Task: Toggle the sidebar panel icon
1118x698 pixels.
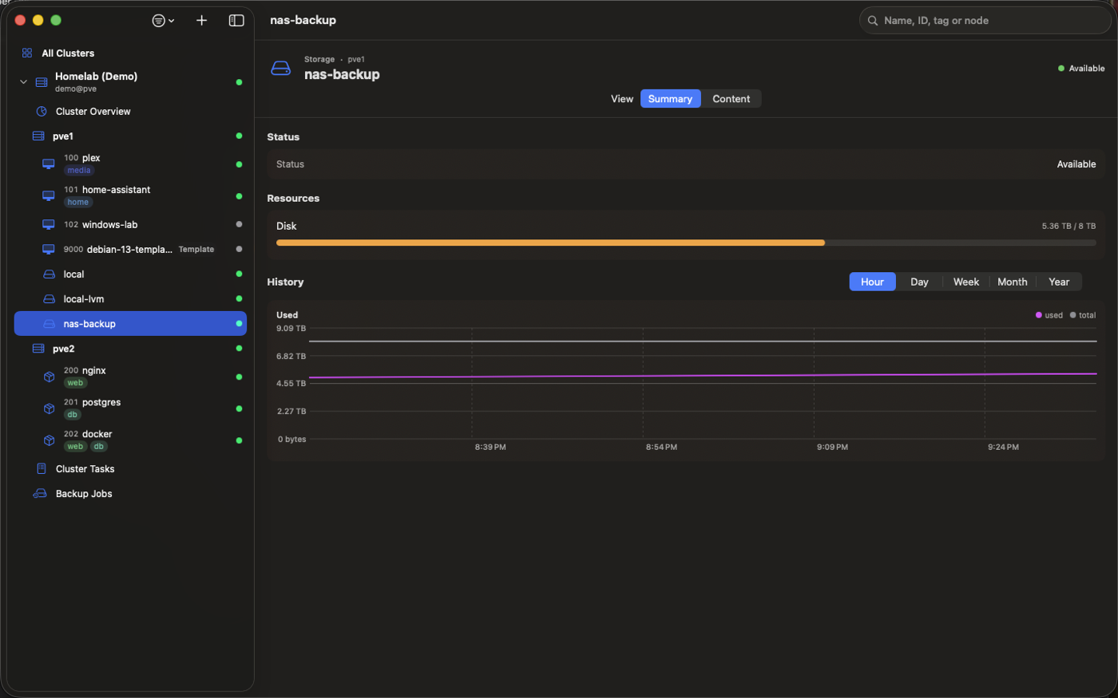Action: 236,21
